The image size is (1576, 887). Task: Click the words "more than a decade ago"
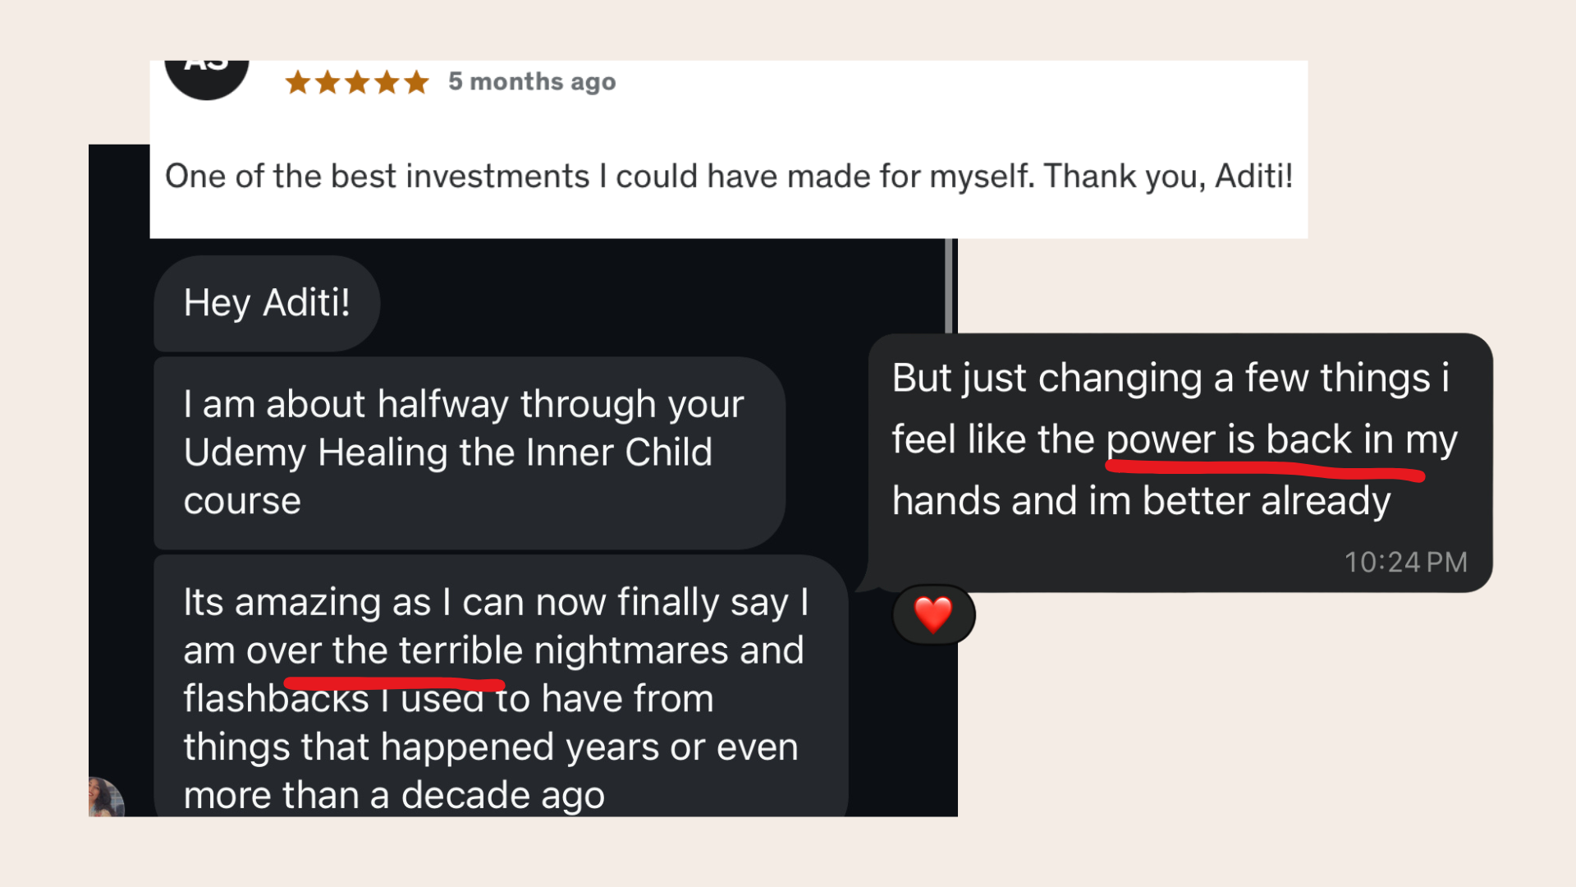(394, 795)
